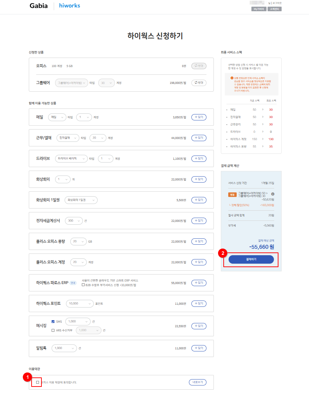Expand the 드라이브 베이직 type dropdown
309x396 pixels.
[71, 159]
